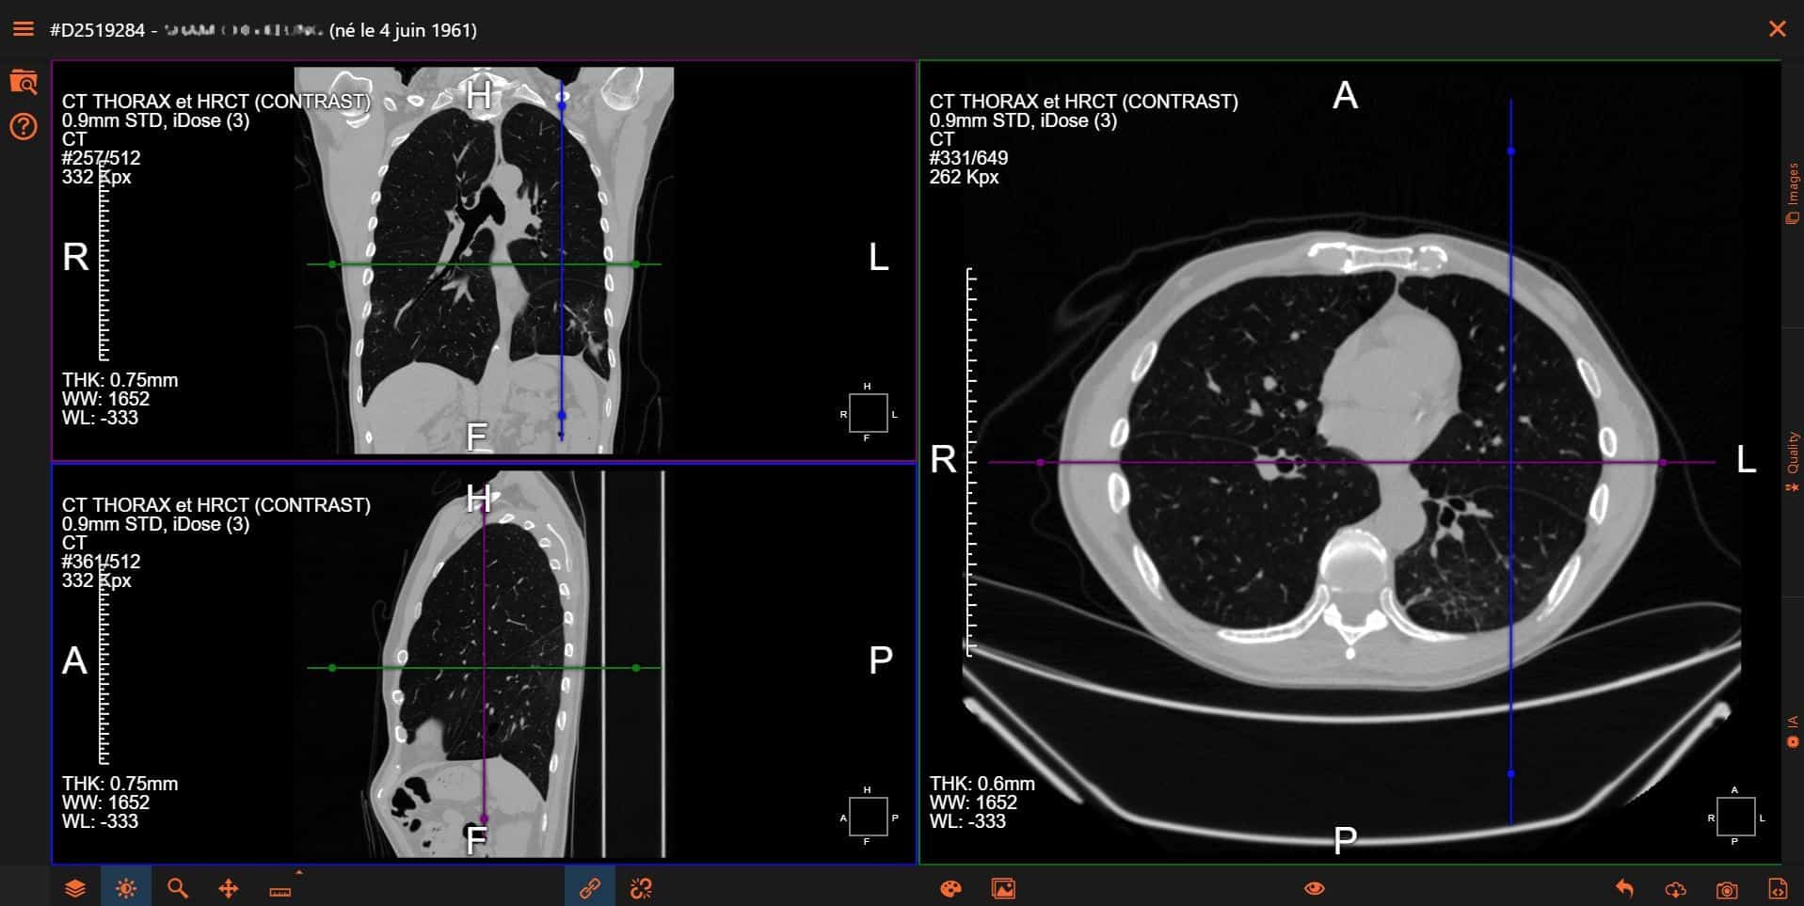Open the help question mark icon
Viewport: 1804px width, 906px height.
point(24,125)
